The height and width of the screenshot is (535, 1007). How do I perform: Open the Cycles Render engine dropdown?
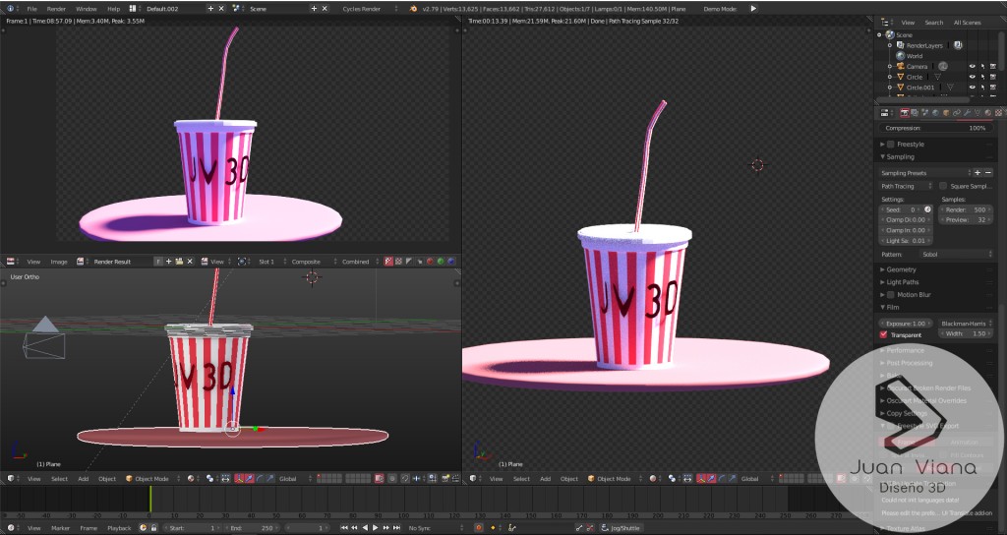[364, 8]
